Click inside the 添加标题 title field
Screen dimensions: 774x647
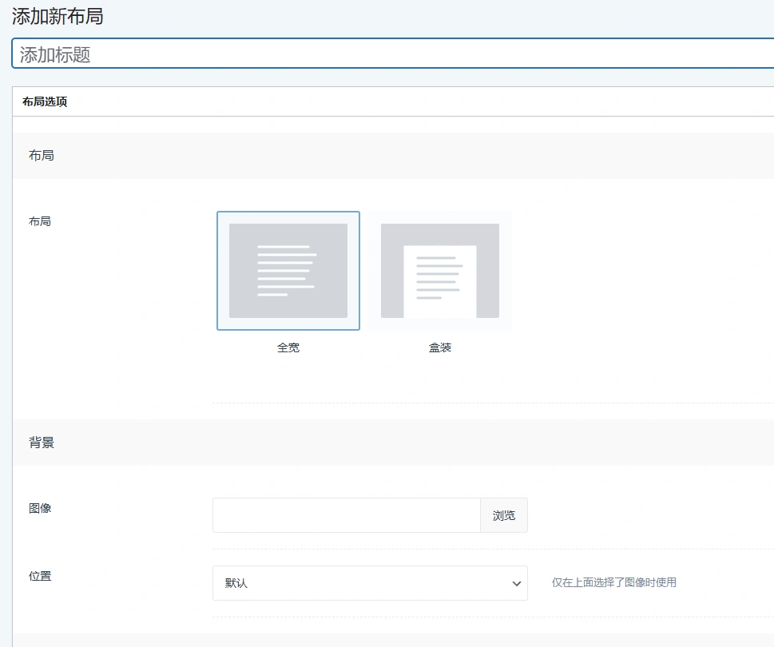click(240, 54)
